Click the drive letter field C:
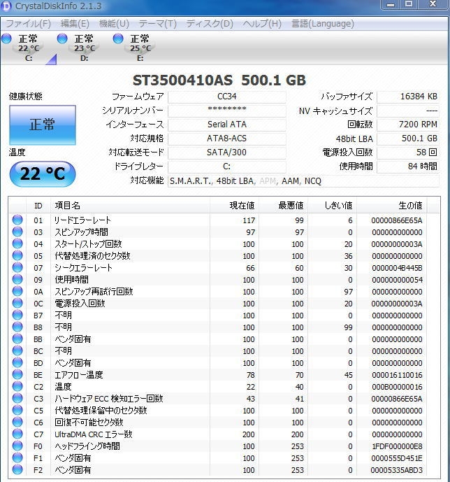Screen dimensions: 450x482 coord(227,166)
